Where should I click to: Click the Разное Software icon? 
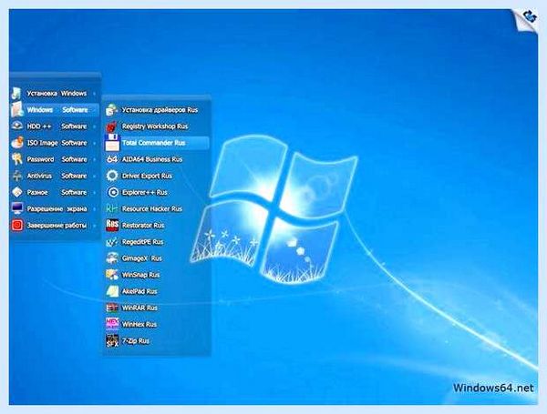tap(17, 192)
